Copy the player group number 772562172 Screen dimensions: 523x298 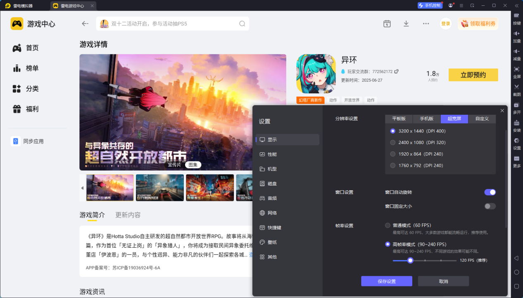coord(397,71)
